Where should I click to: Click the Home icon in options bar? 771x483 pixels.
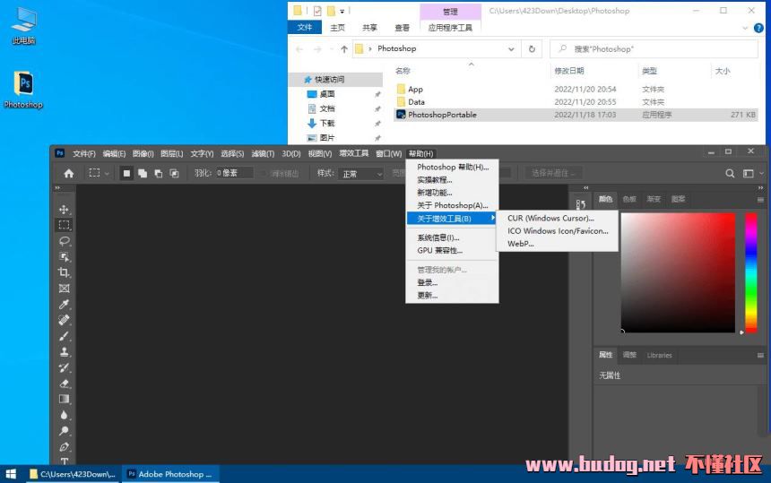coord(69,174)
